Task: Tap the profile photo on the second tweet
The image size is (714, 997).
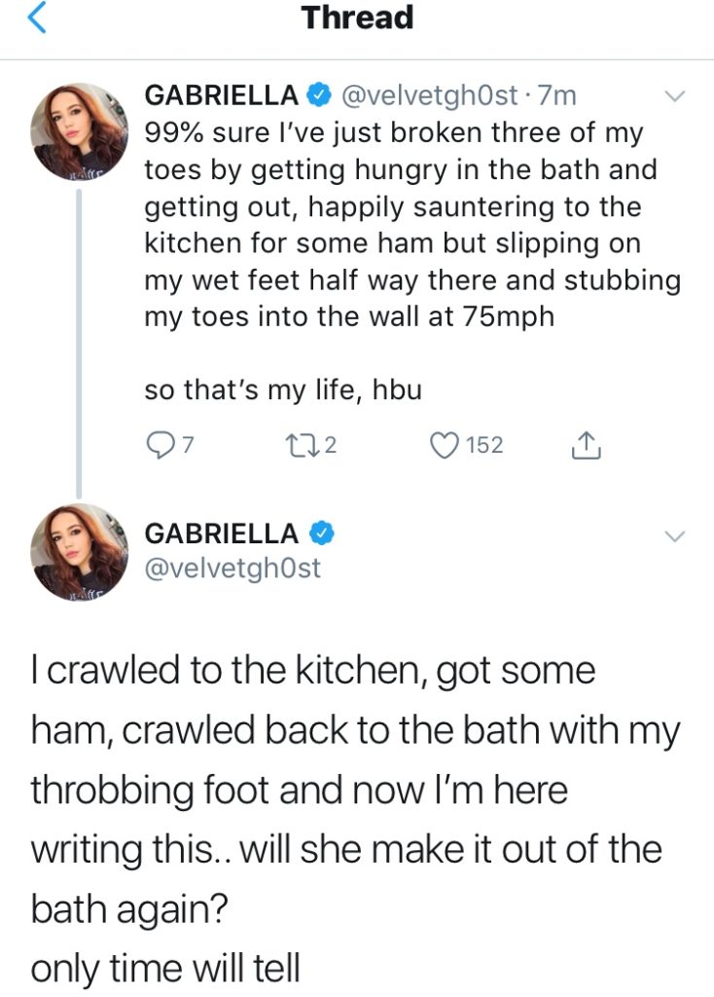Action: pyautogui.click(x=80, y=552)
